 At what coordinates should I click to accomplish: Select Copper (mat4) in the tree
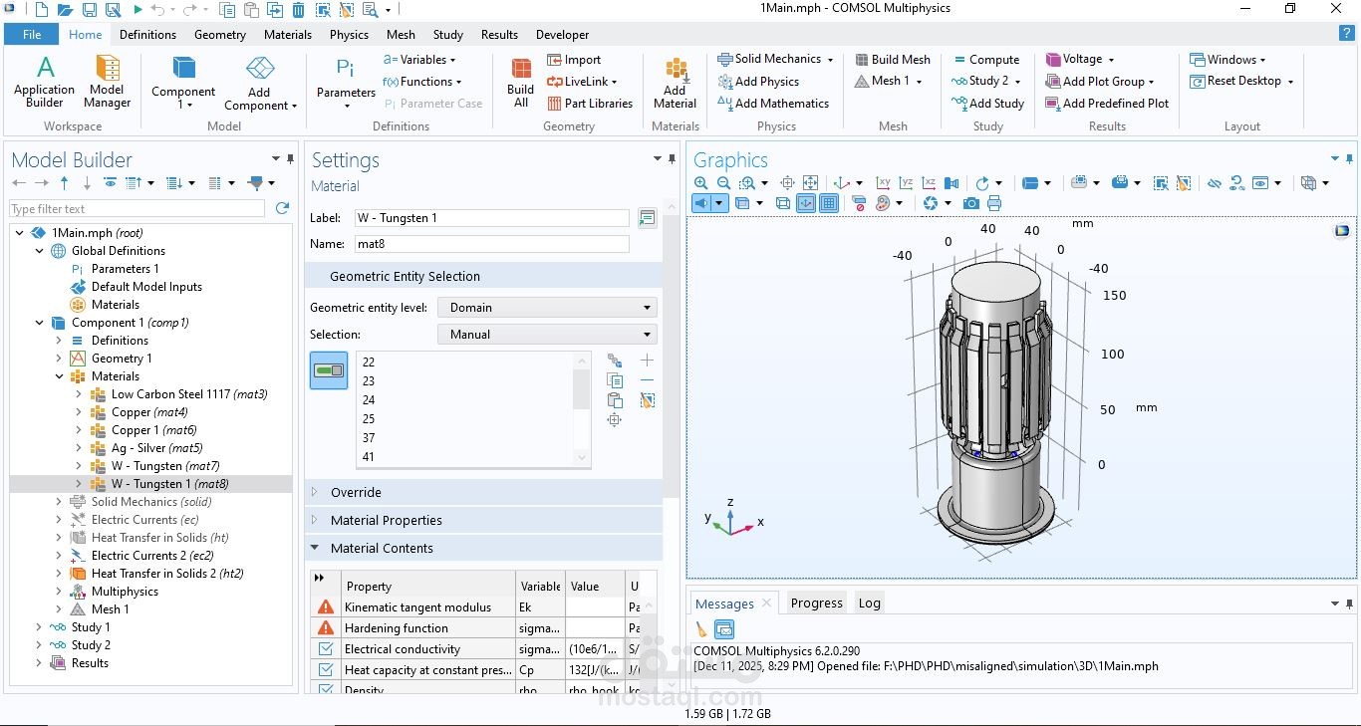coord(149,412)
